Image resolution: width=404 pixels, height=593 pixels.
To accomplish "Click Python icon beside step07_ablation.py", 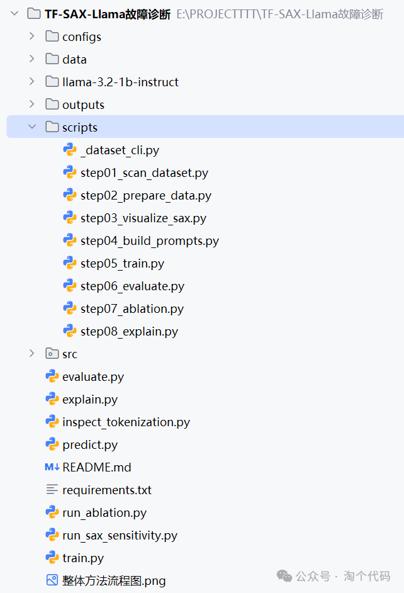I will (x=70, y=308).
